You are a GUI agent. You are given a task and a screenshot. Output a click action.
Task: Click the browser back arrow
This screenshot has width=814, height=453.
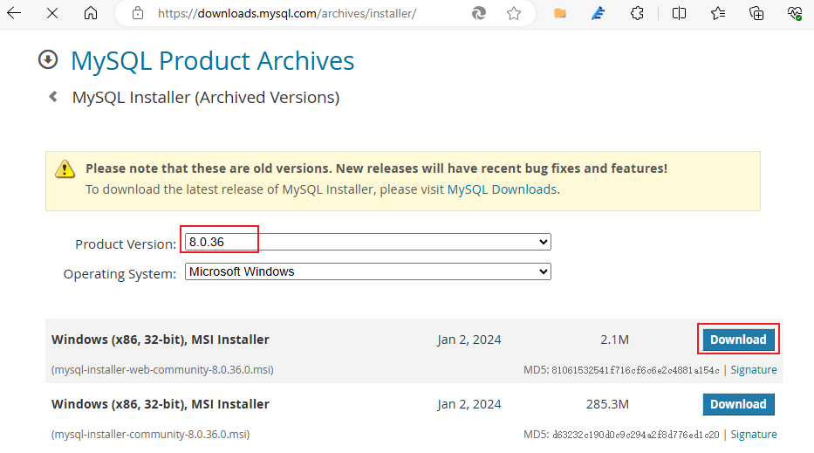(14, 13)
